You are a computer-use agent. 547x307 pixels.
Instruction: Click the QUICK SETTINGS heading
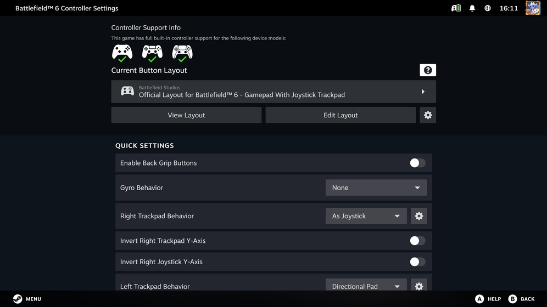pyautogui.click(x=144, y=145)
